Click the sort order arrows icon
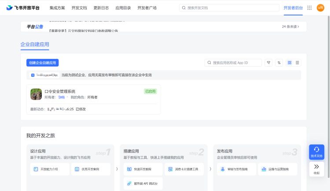The height and width of the screenshot is (191, 330). pos(279,63)
